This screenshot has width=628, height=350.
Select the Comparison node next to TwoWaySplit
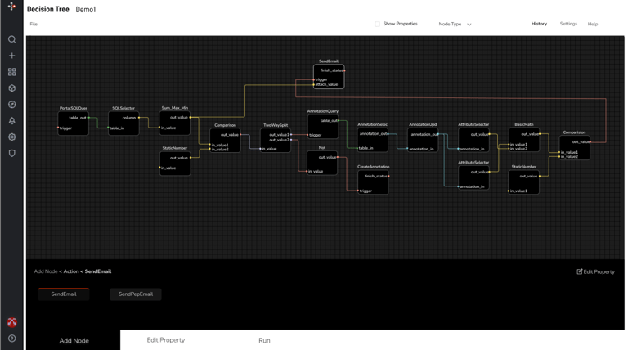225,140
